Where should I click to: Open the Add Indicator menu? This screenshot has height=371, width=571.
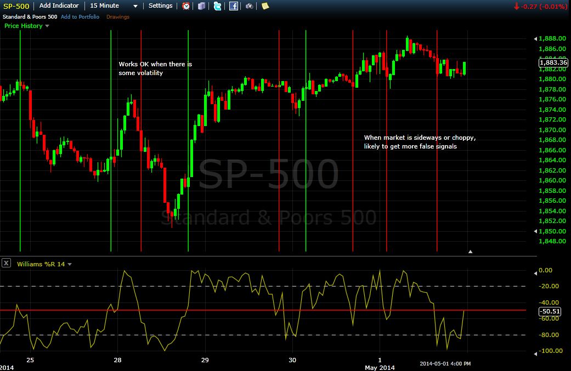59,6
